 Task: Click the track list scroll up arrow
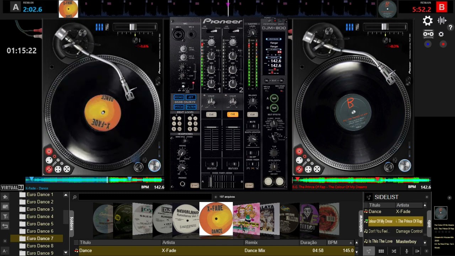pos(357,242)
